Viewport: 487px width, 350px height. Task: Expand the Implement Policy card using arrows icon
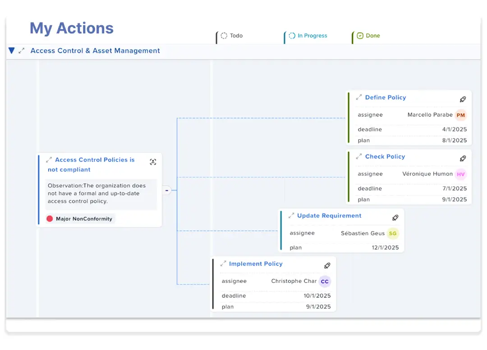(x=223, y=264)
